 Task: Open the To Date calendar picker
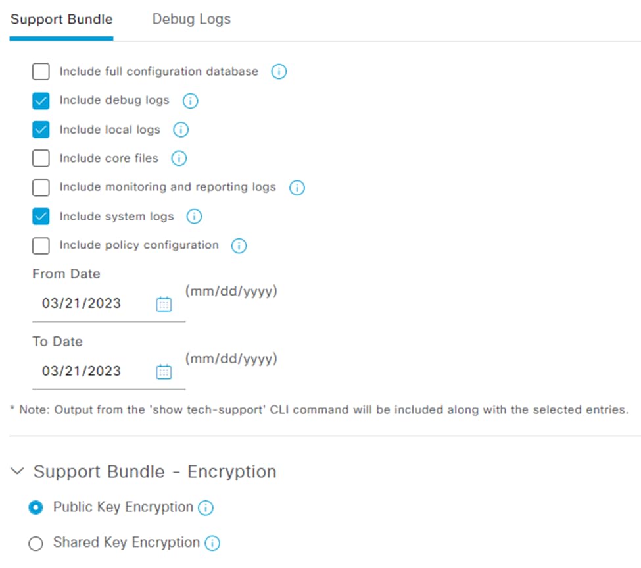(164, 372)
